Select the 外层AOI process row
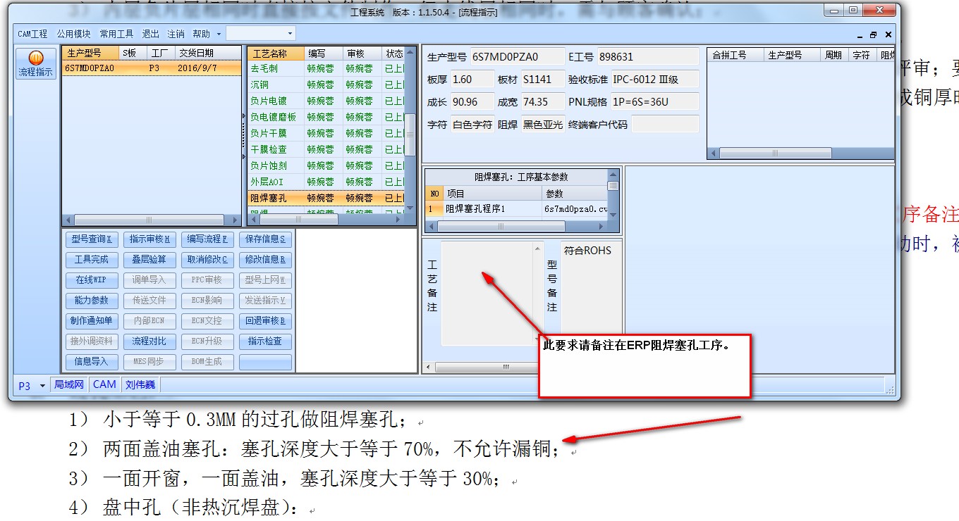Image resolution: width=959 pixels, height=521 pixels. [x=326, y=182]
